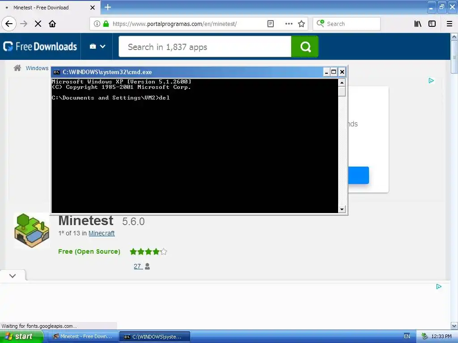
Task: Open page actions three-dot menu
Action: pos(288,24)
